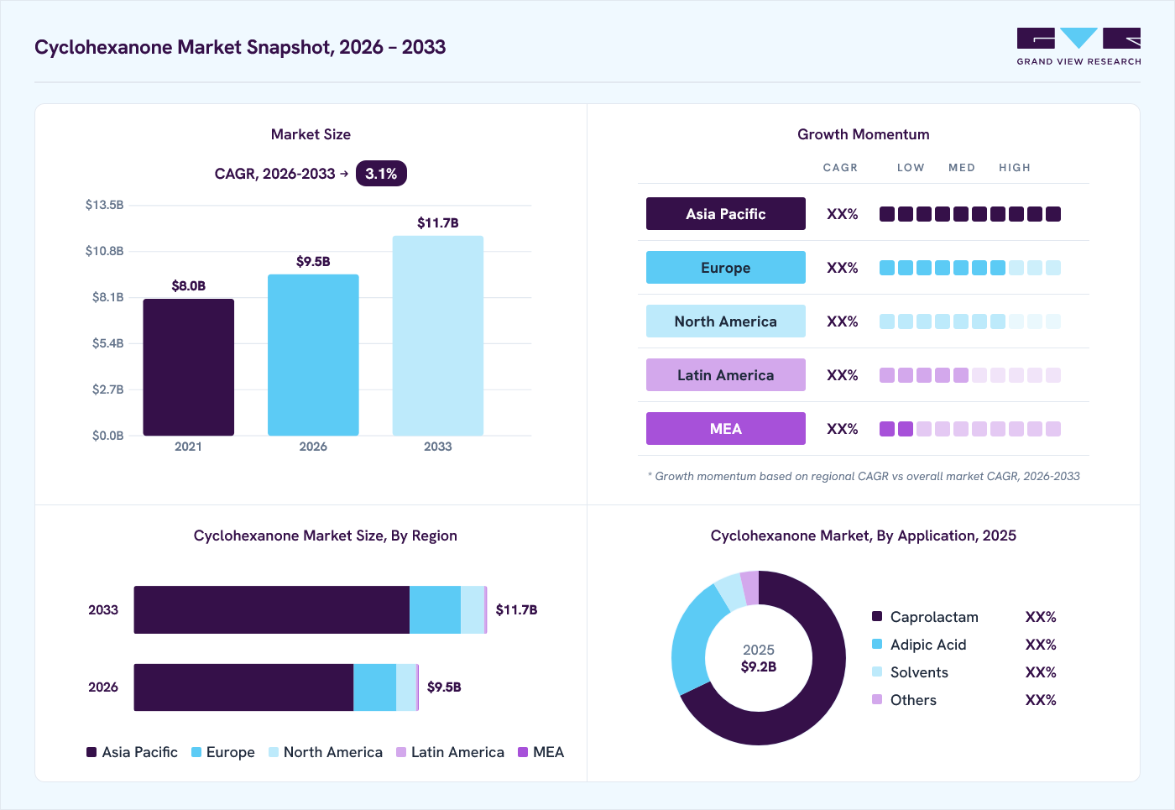Click the HIGH column header
Viewport: 1175px width, 810px height.
tap(1015, 168)
